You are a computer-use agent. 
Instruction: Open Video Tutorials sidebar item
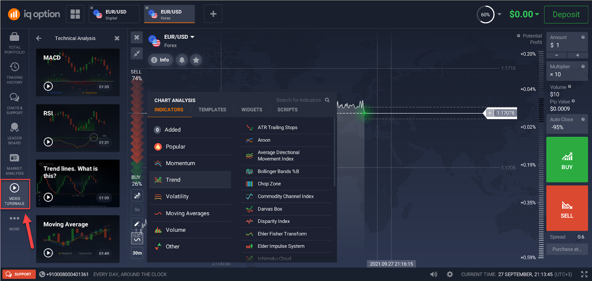coord(14,194)
